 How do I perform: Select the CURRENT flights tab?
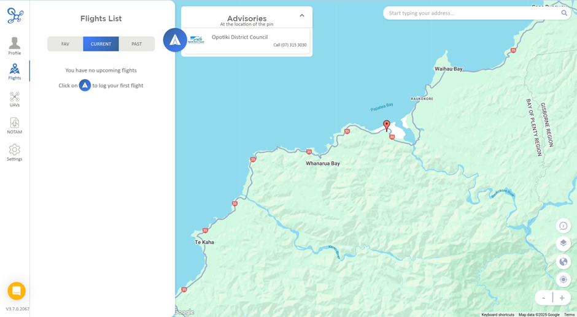tap(101, 44)
